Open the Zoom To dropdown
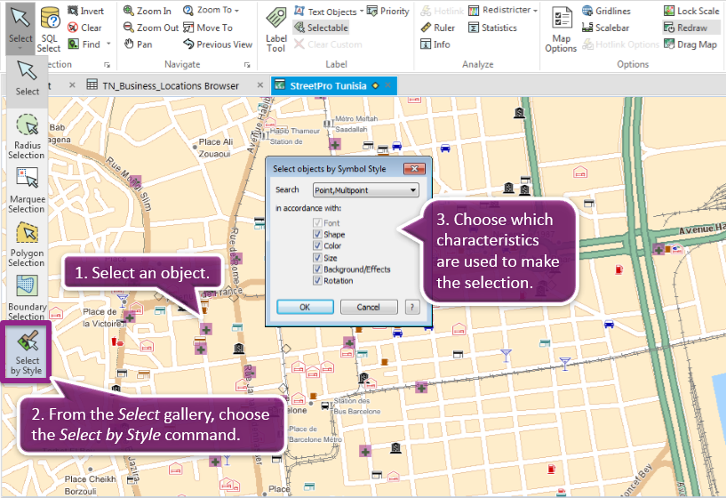Screen dimensions: 726x498 pyautogui.click(x=236, y=11)
